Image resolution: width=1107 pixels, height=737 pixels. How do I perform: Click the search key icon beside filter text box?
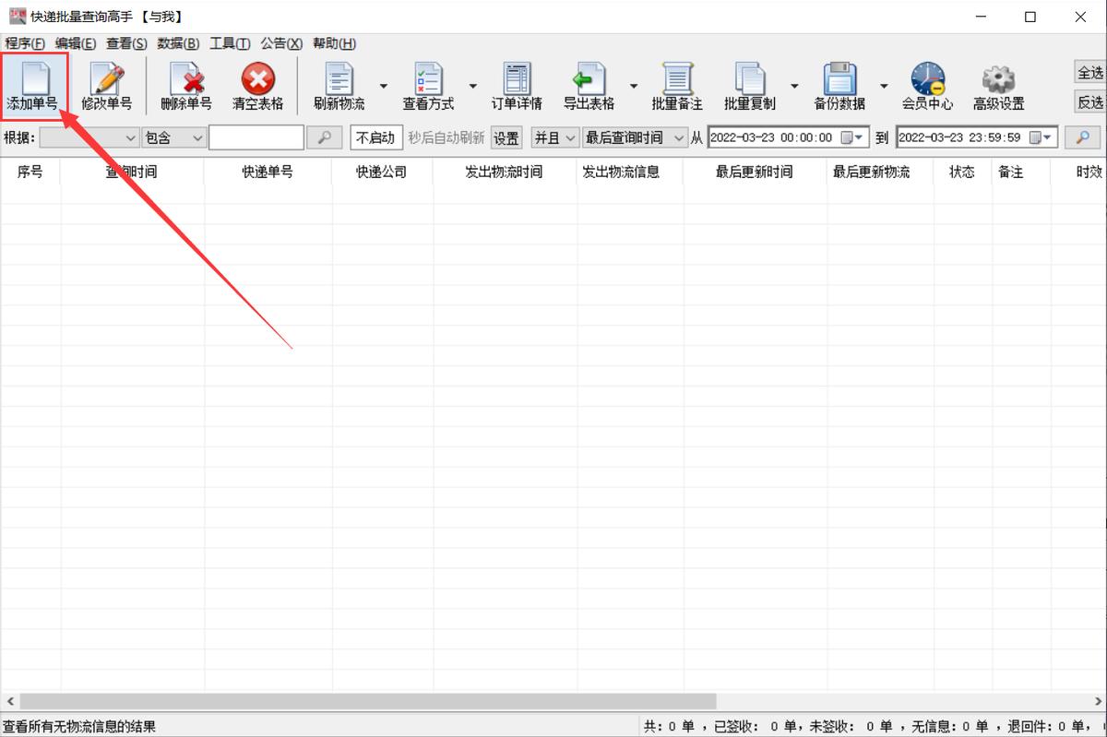(x=324, y=137)
